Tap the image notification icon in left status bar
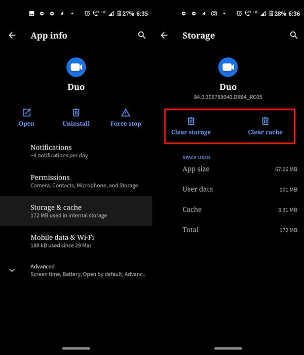Screen dimensions: 304x355 tap(31, 14)
